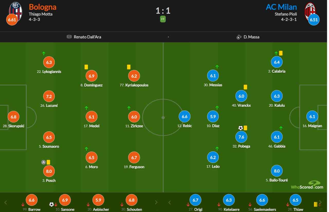The height and width of the screenshot is (212, 329).
Task: Click the green substitution arrow above Lykogiannis
Action: [43, 53]
